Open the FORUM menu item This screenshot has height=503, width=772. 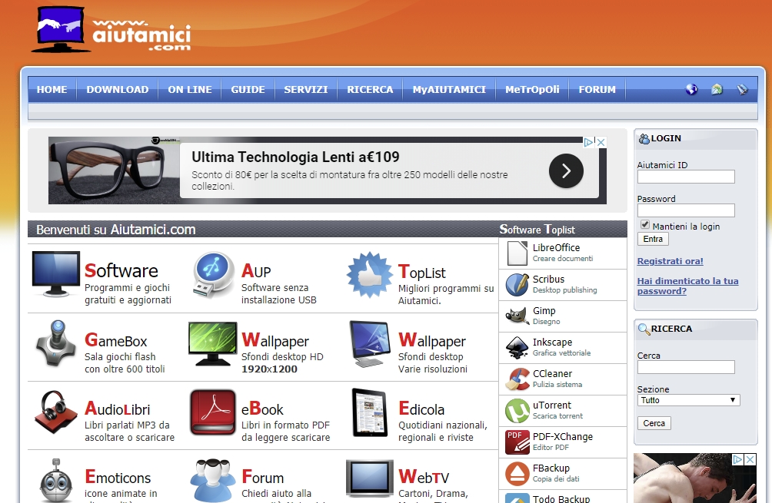tap(597, 90)
